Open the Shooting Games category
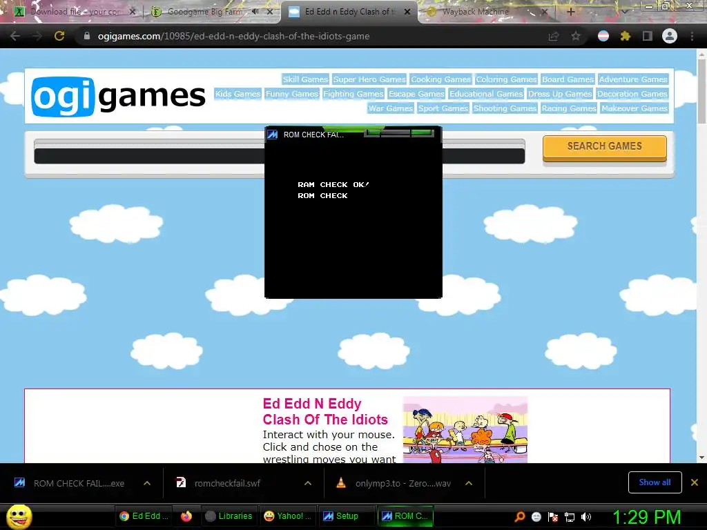Viewport: 707px width, 530px height. click(505, 108)
